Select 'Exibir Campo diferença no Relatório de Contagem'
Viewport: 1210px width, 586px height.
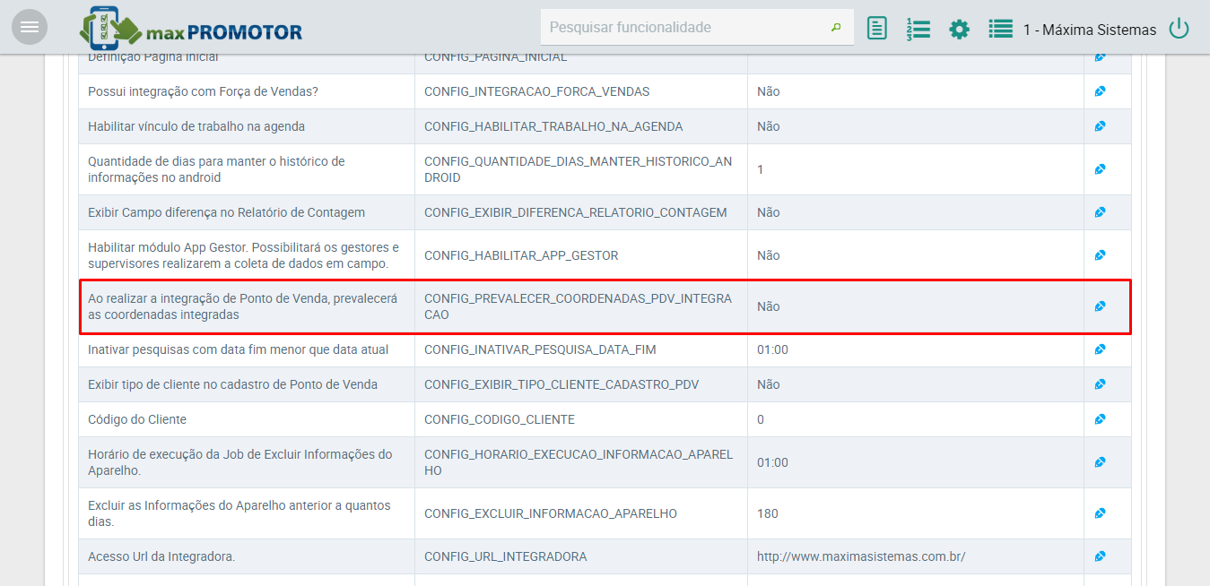click(x=226, y=212)
